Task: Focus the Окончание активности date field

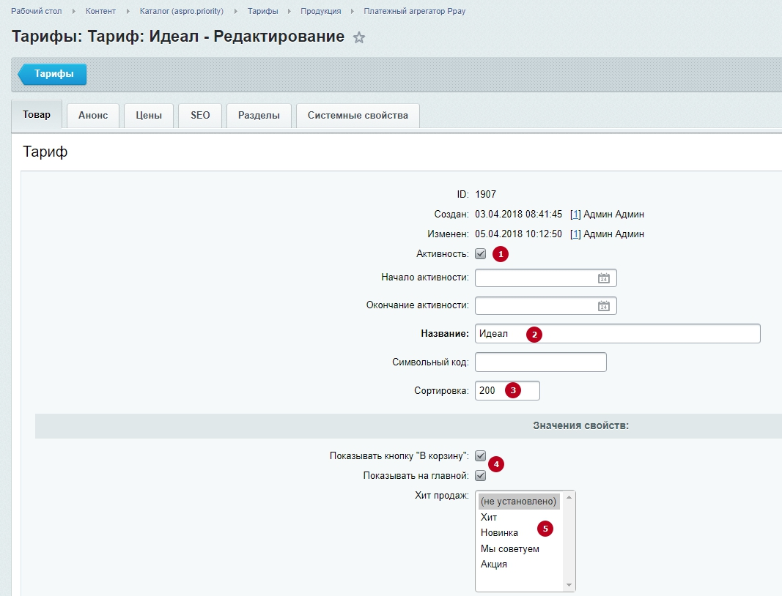Action: (x=545, y=306)
